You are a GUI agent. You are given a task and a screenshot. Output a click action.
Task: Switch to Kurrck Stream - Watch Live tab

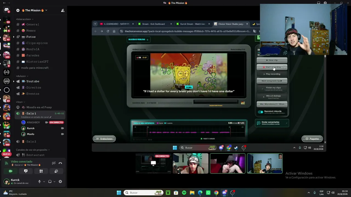193,24
